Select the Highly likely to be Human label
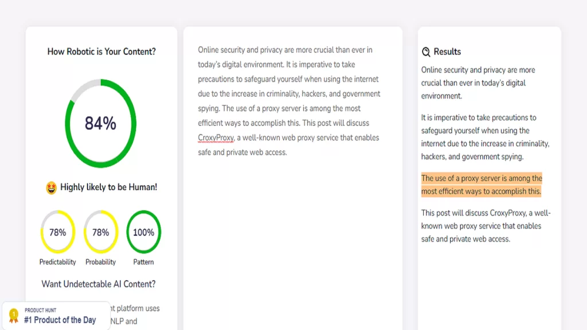This screenshot has height=330, width=587. pos(106,187)
